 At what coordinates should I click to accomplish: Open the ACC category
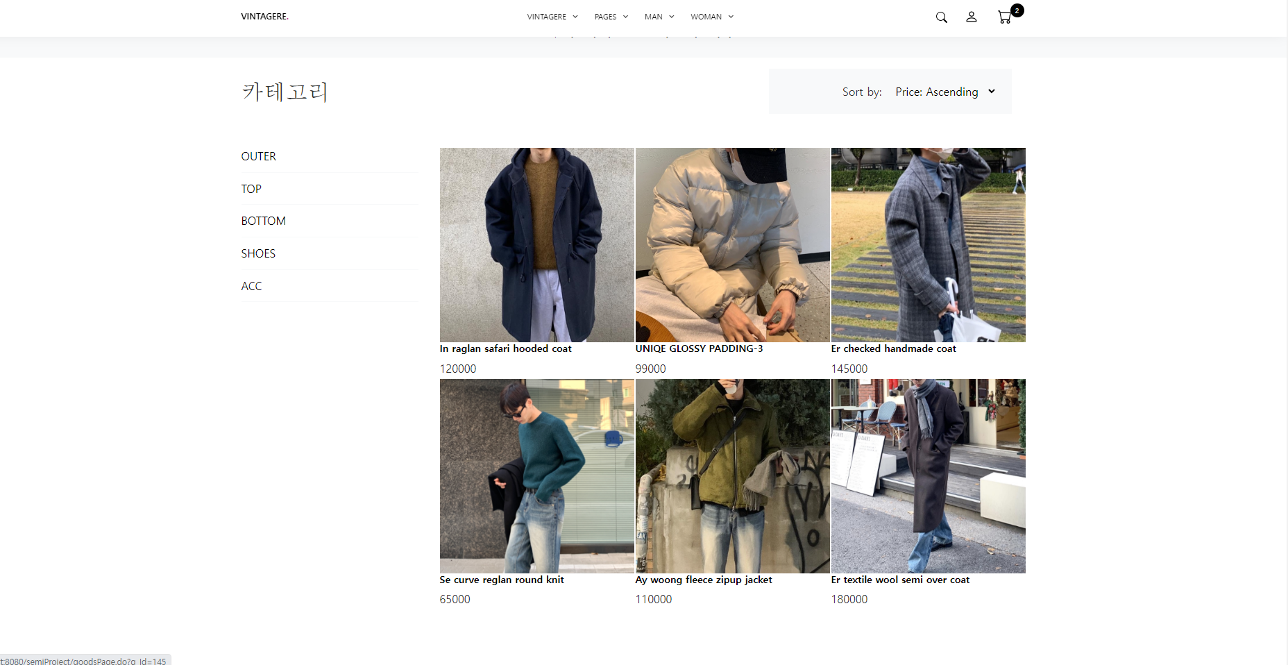click(x=251, y=285)
